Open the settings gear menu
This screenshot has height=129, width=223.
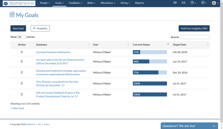[x=204, y=3]
